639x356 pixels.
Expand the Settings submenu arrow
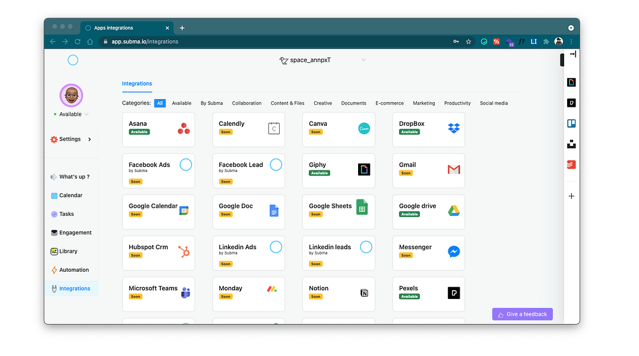tap(90, 139)
